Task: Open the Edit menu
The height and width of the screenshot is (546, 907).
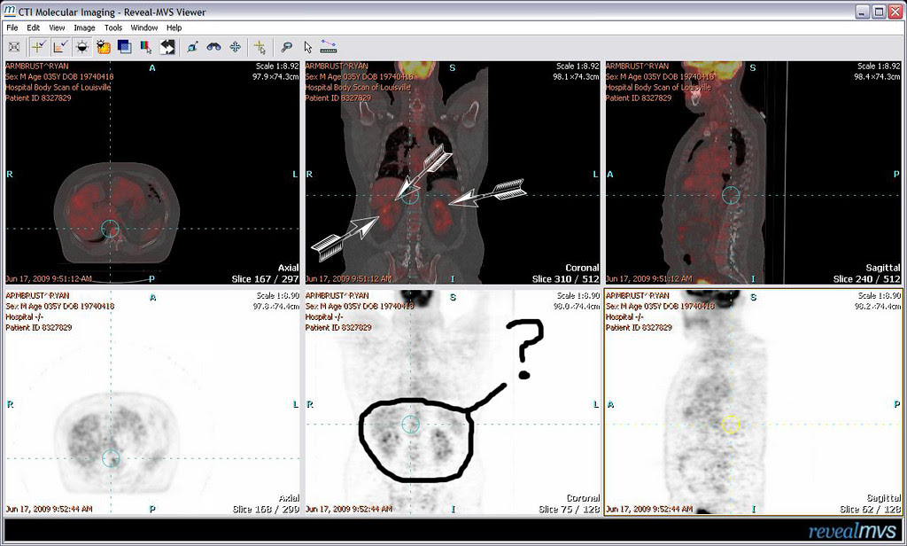Action: pos(34,27)
